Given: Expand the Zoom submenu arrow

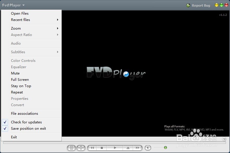Looking at the screenshot, I should point(58,28).
